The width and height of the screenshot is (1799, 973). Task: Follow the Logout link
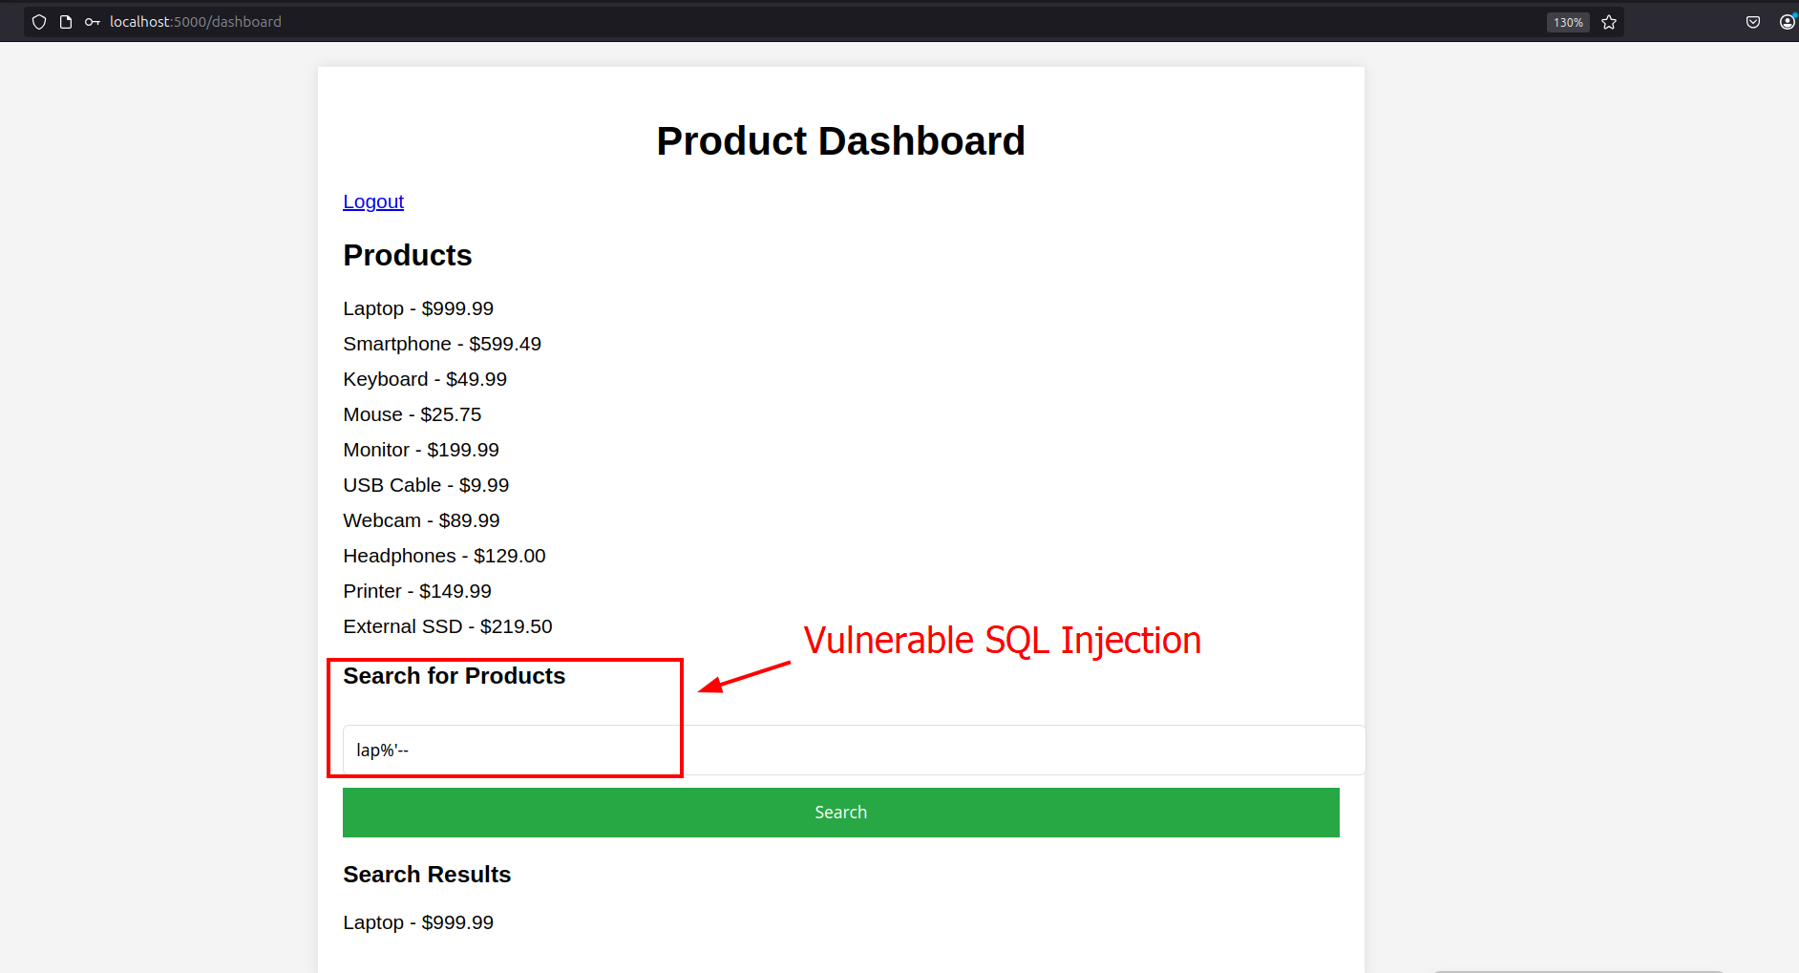click(x=373, y=201)
